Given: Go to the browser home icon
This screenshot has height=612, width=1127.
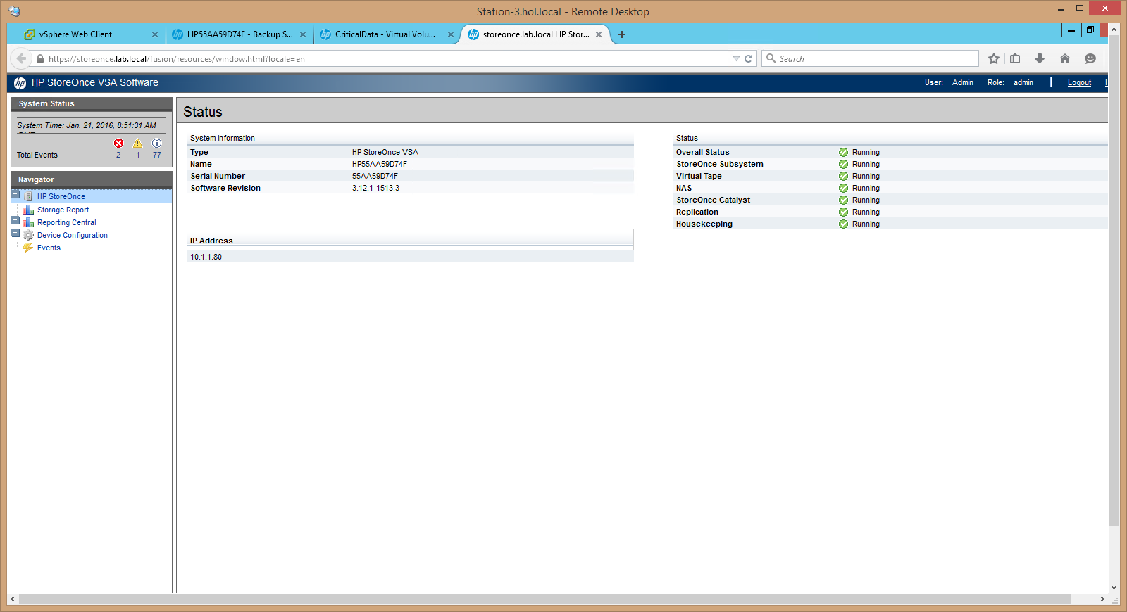Looking at the screenshot, I should 1065,58.
